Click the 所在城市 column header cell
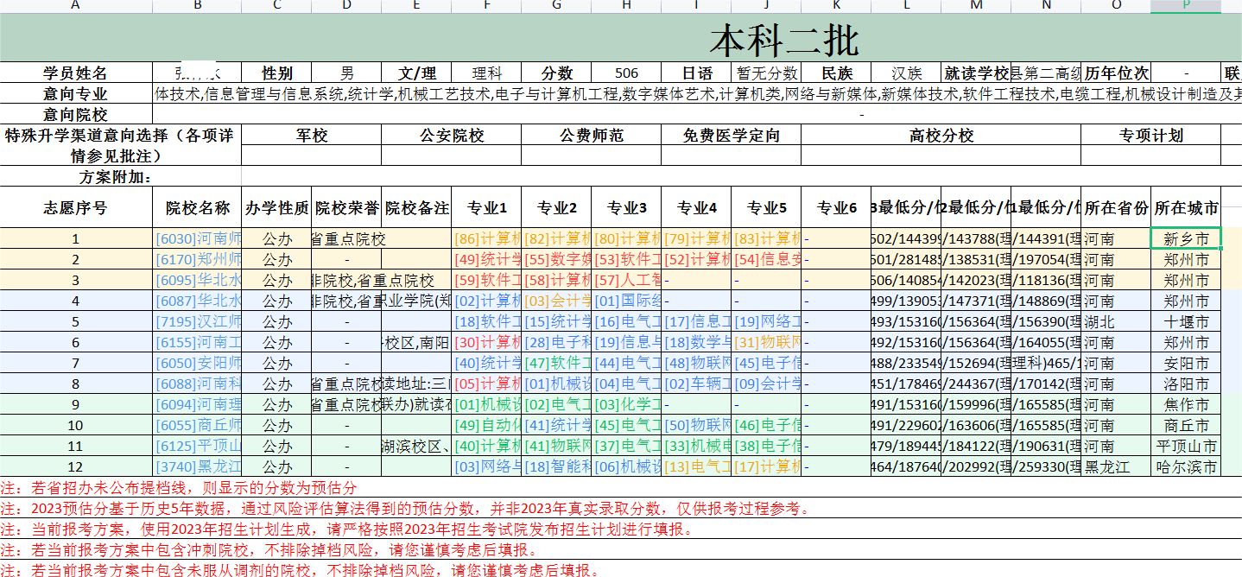 [x=1185, y=207]
